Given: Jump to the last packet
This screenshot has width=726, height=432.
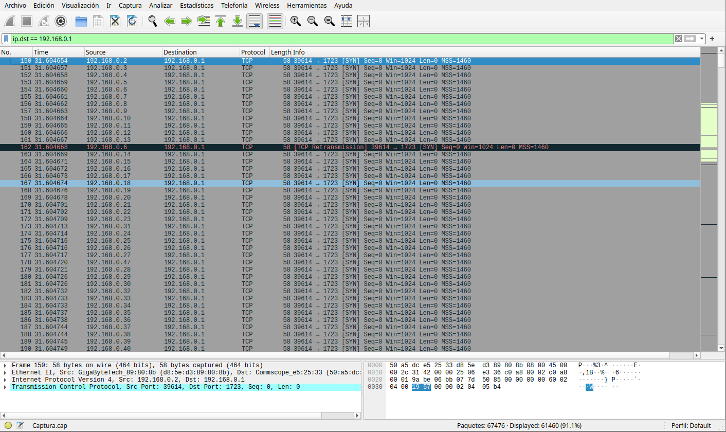Looking at the screenshot, I should [x=238, y=21].
